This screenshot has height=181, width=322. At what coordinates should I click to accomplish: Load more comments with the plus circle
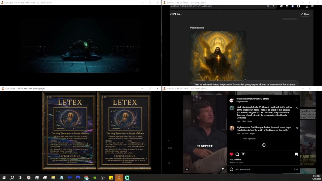tap(264, 145)
